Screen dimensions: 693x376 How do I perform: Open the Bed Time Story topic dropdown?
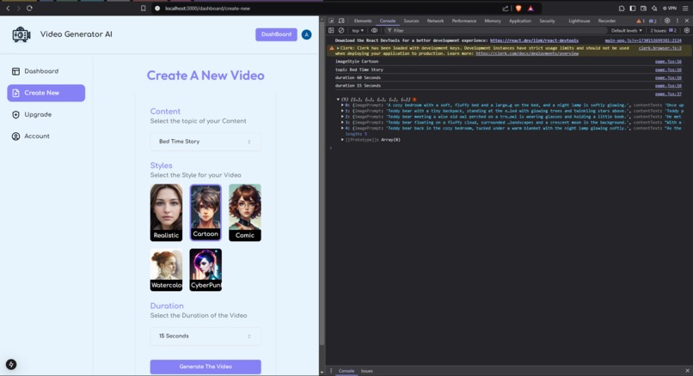point(205,142)
